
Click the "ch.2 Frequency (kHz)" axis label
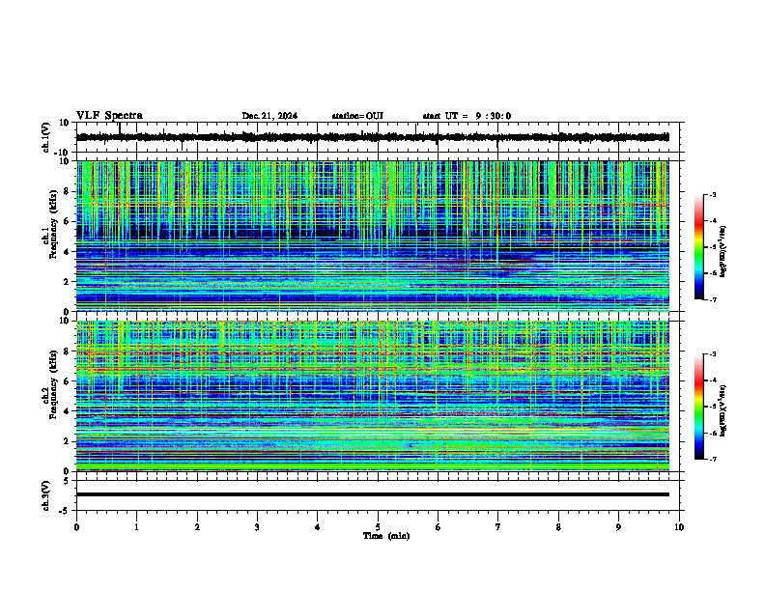pos(49,383)
